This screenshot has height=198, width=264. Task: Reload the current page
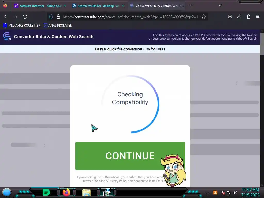(25, 17)
